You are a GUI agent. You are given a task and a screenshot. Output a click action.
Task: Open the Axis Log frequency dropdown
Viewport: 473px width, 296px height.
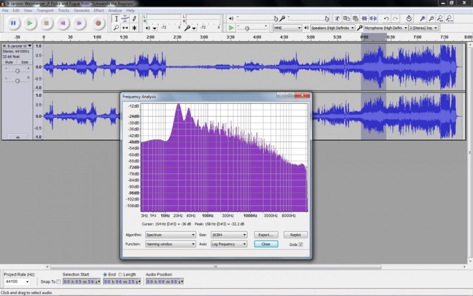[229, 244]
